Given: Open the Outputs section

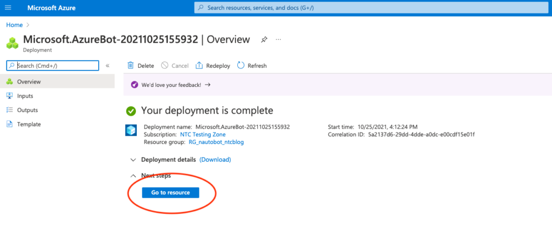Looking at the screenshot, I should 27,110.
